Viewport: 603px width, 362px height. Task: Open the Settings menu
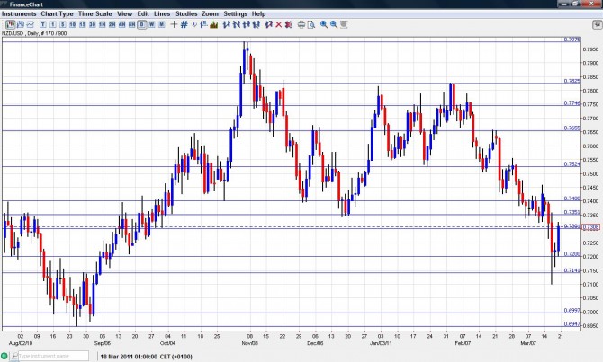click(236, 13)
